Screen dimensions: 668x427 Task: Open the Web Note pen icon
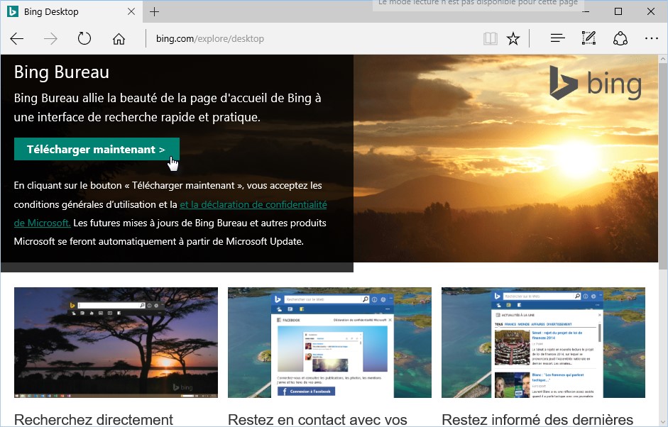click(x=588, y=39)
